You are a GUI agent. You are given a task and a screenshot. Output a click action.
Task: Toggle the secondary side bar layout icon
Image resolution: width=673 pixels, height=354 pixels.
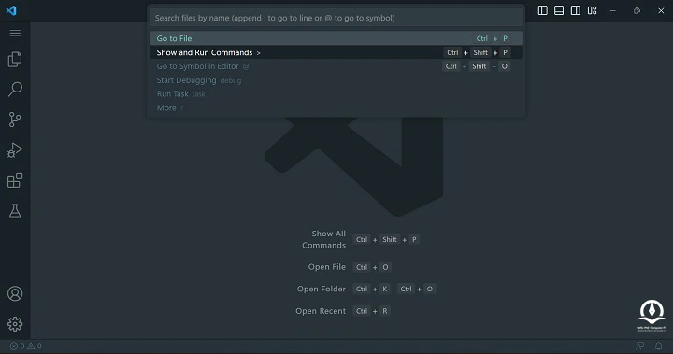pyautogui.click(x=576, y=10)
